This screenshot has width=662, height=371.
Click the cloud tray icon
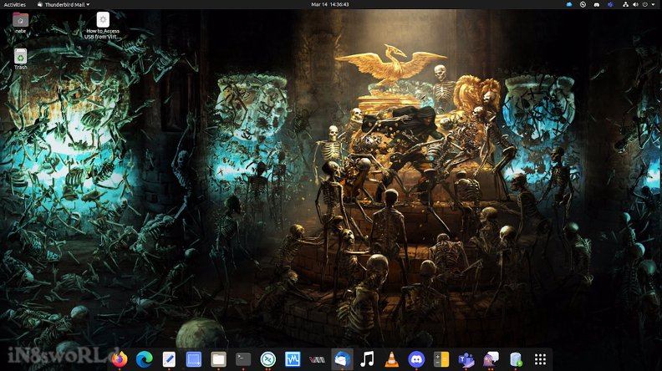(569, 4)
